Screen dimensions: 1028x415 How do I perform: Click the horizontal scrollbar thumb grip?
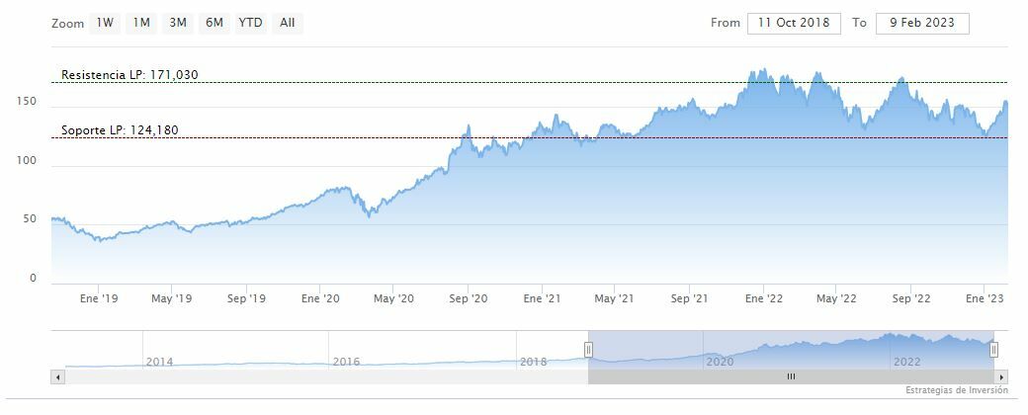791,376
